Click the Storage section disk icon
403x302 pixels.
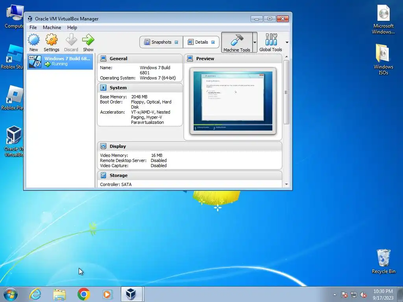104,175
